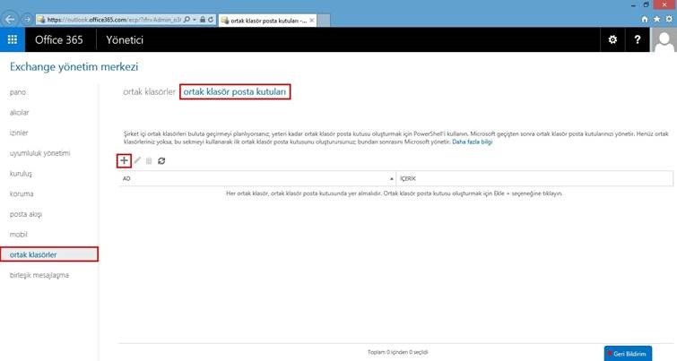This screenshot has height=361, width=677.
Task: Open the browser tools gear icon
Action: 669,20
